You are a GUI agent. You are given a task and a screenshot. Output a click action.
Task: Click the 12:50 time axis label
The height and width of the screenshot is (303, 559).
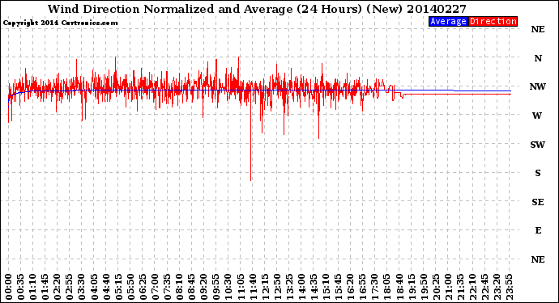[277, 287]
